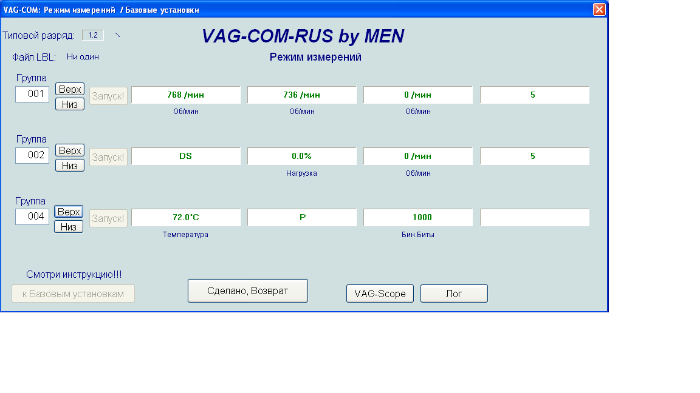700x393 pixels.
Task: Click the 736 /мин value field
Action: [x=302, y=95]
